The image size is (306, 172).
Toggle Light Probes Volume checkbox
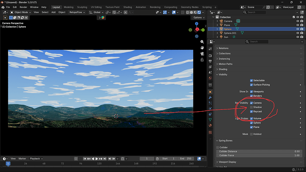[x=251, y=118]
